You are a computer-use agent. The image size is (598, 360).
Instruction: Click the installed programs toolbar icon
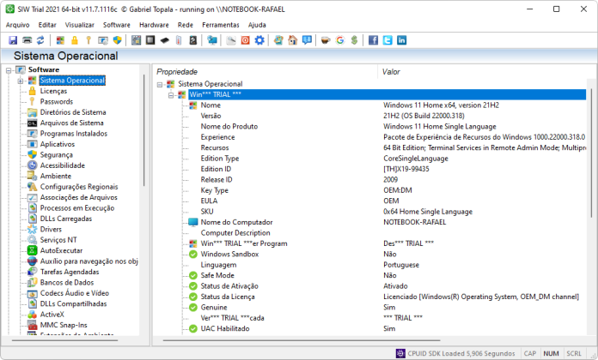[103, 40]
